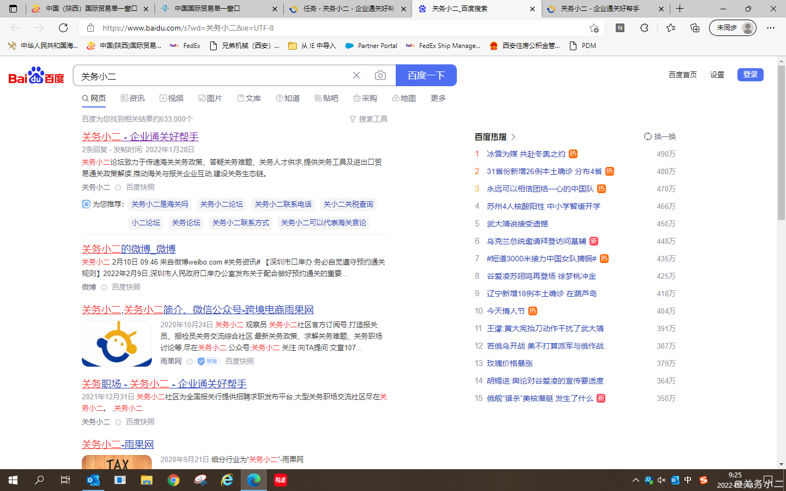The image size is (786, 491).
Task: Open hot search 冰雪为媒 共赴冬奥之约
Action: click(x=526, y=154)
